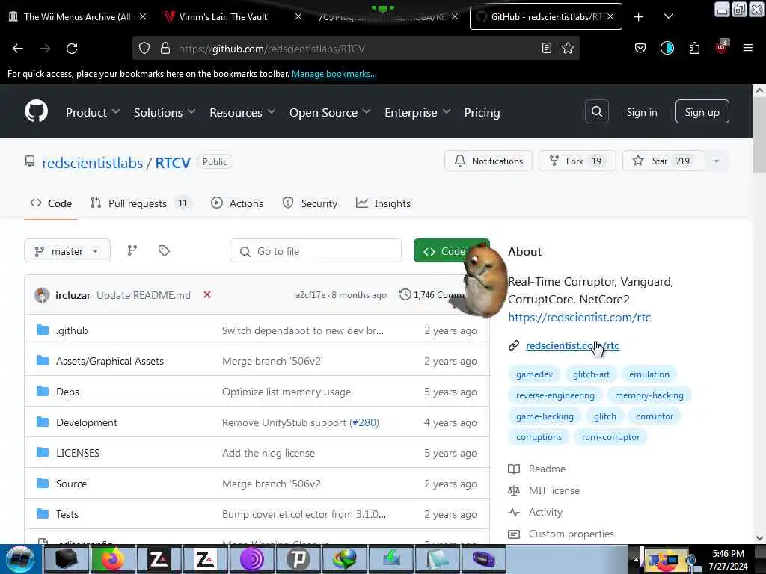Expand the Resources menu
The height and width of the screenshot is (574, 766).
(242, 112)
